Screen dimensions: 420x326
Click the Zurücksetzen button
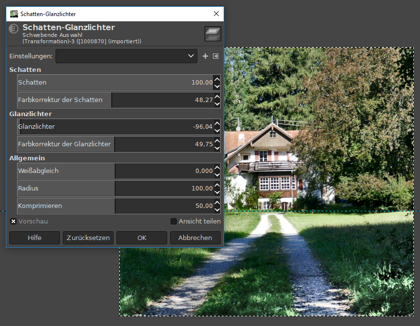88,238
